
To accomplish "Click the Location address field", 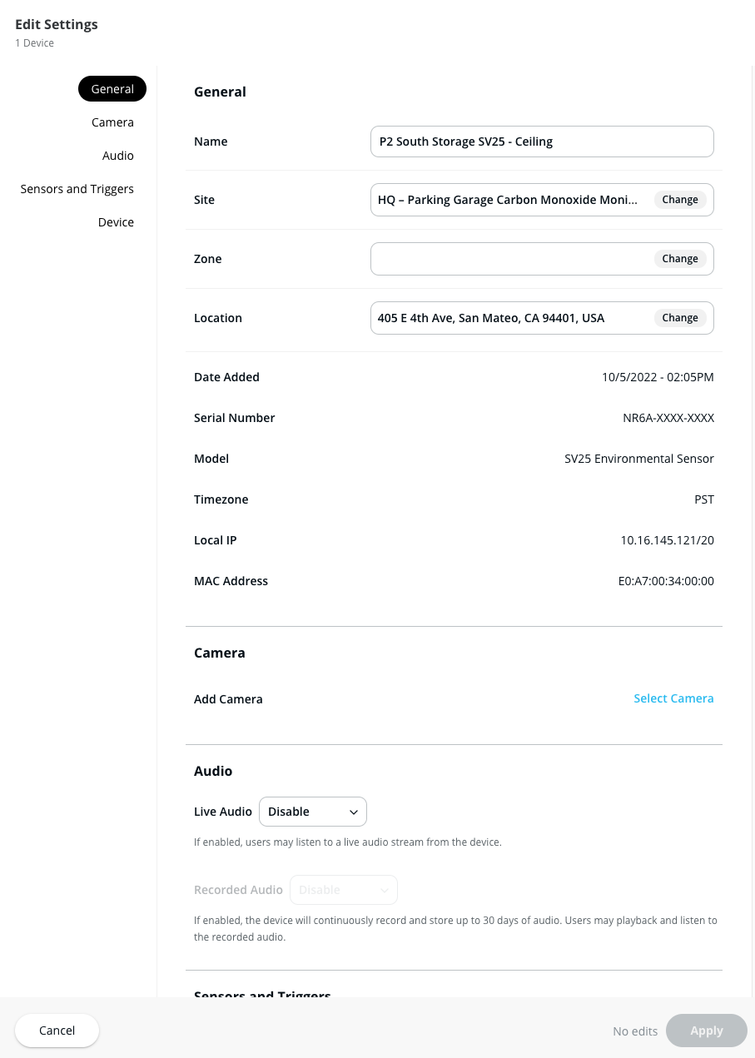I will click(491, 318).
